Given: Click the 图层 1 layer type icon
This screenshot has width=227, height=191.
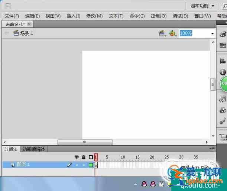Looking at the screenshot, I should tap(13, 165).
